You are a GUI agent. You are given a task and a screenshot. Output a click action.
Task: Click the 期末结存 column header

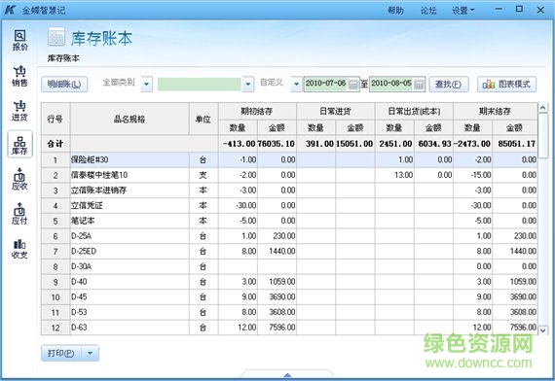[x=496, y=112]
